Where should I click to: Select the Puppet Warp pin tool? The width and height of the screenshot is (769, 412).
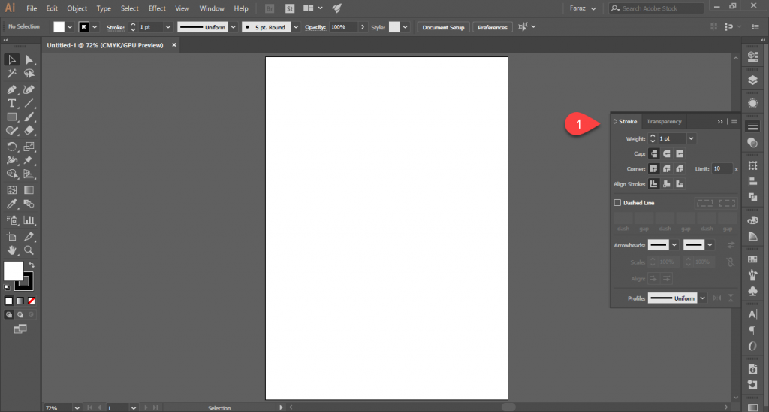(29, 160)
